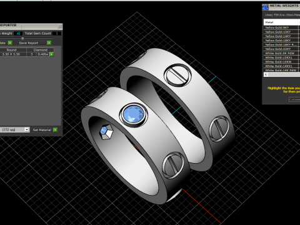300x225 pixels.
Task: Select Yellow Gold:10KY in the metal list
Action: (281, 32)
